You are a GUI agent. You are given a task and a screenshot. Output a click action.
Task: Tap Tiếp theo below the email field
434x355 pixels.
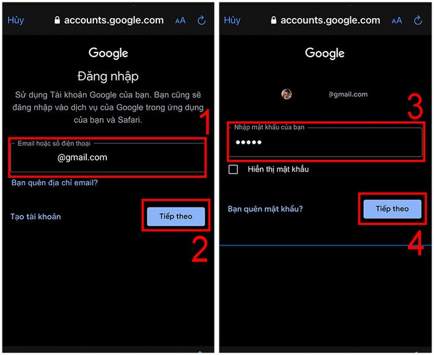pyautogui.click(x=175, y=216)
